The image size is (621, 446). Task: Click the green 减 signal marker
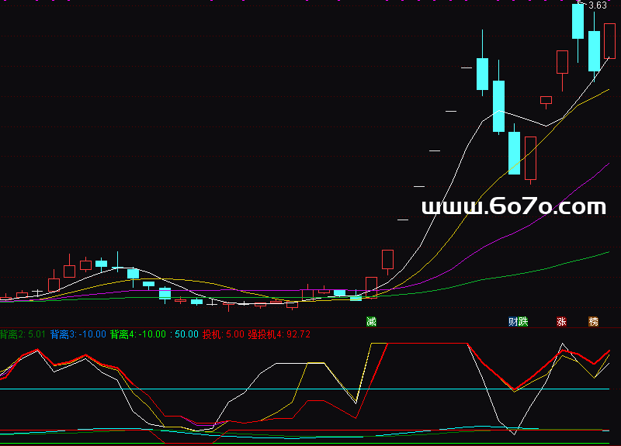[x=371, y=321]
